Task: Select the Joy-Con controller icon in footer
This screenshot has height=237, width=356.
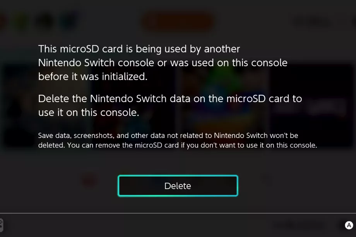Action: pos(2,225)
